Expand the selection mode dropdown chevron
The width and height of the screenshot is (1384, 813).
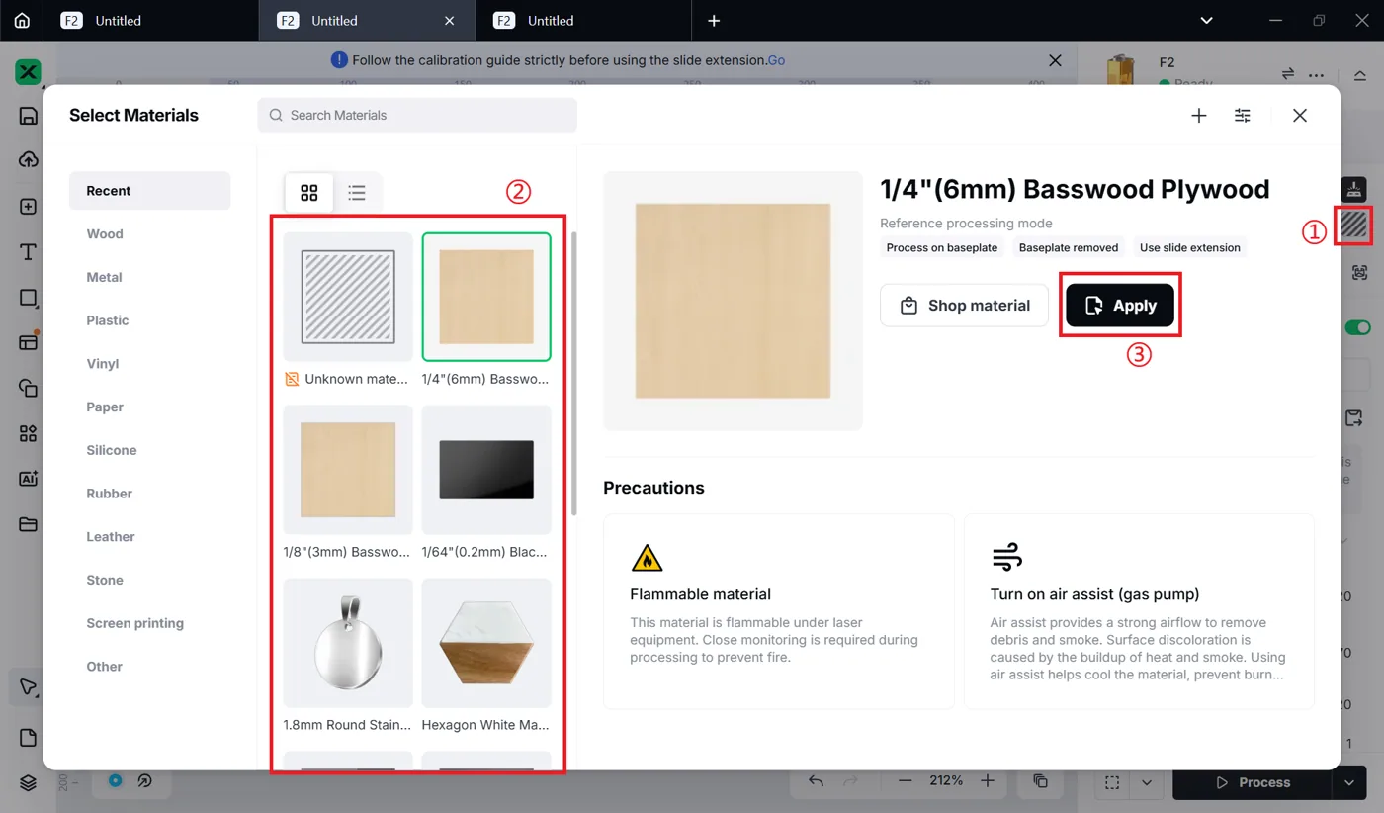[1147, 782]
